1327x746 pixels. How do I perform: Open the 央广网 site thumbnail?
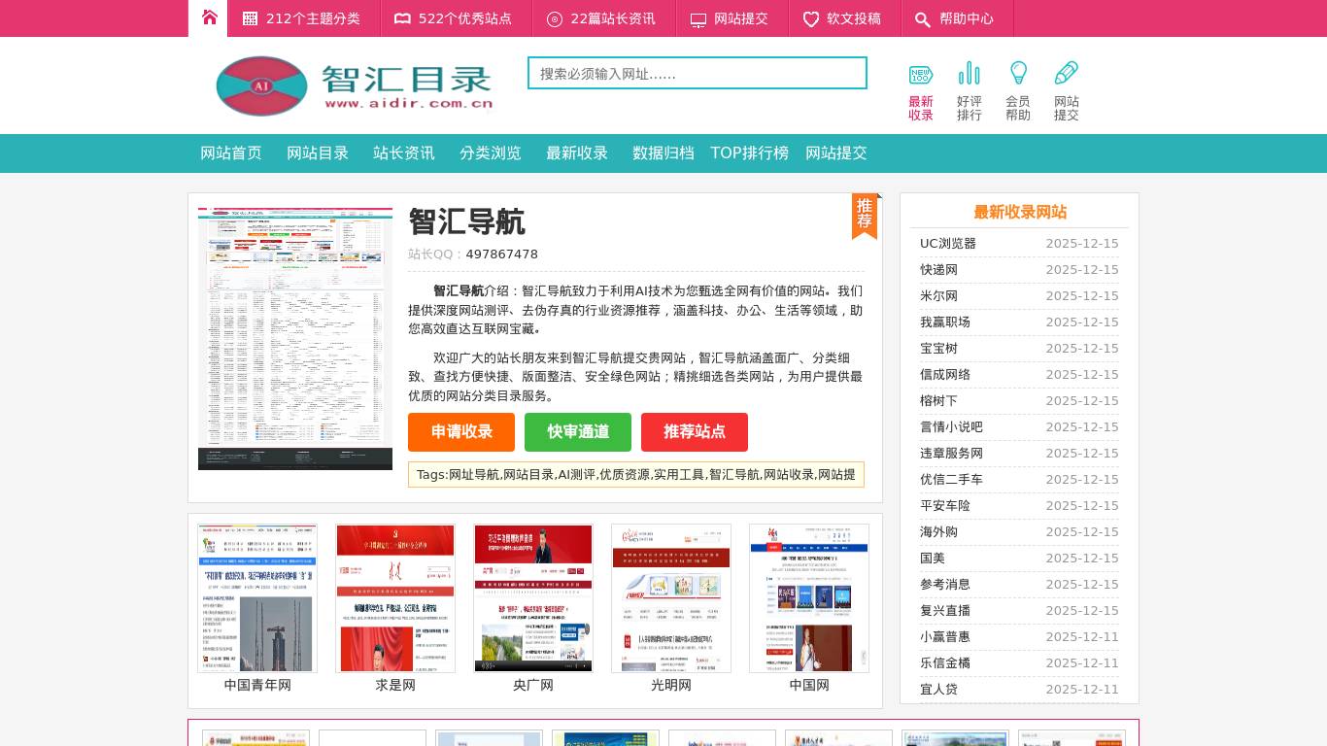click(x=532, y=597)
